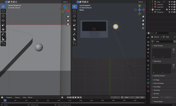Choose the Move tool in camera viewport
The width and height of the screenshot is (176, 106).
[3, 16]
